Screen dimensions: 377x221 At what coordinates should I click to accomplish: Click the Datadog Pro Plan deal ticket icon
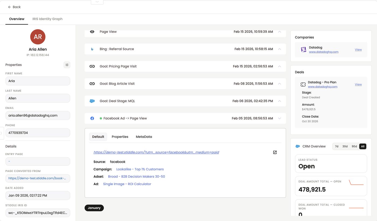point(303,85)
